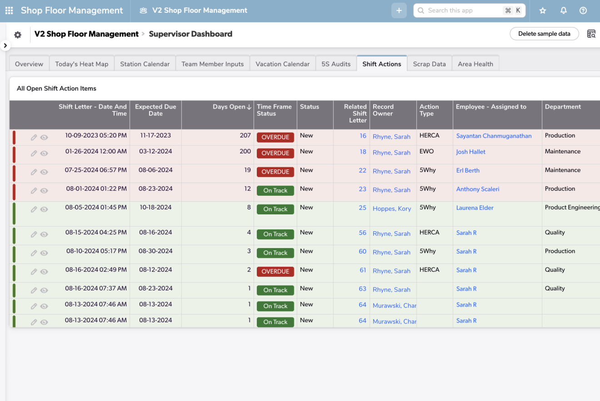This screenshot has width=600, height=401.
Task: Open the Sayantan Chanmuganathan employee link
Action: [x=494, y=136]
